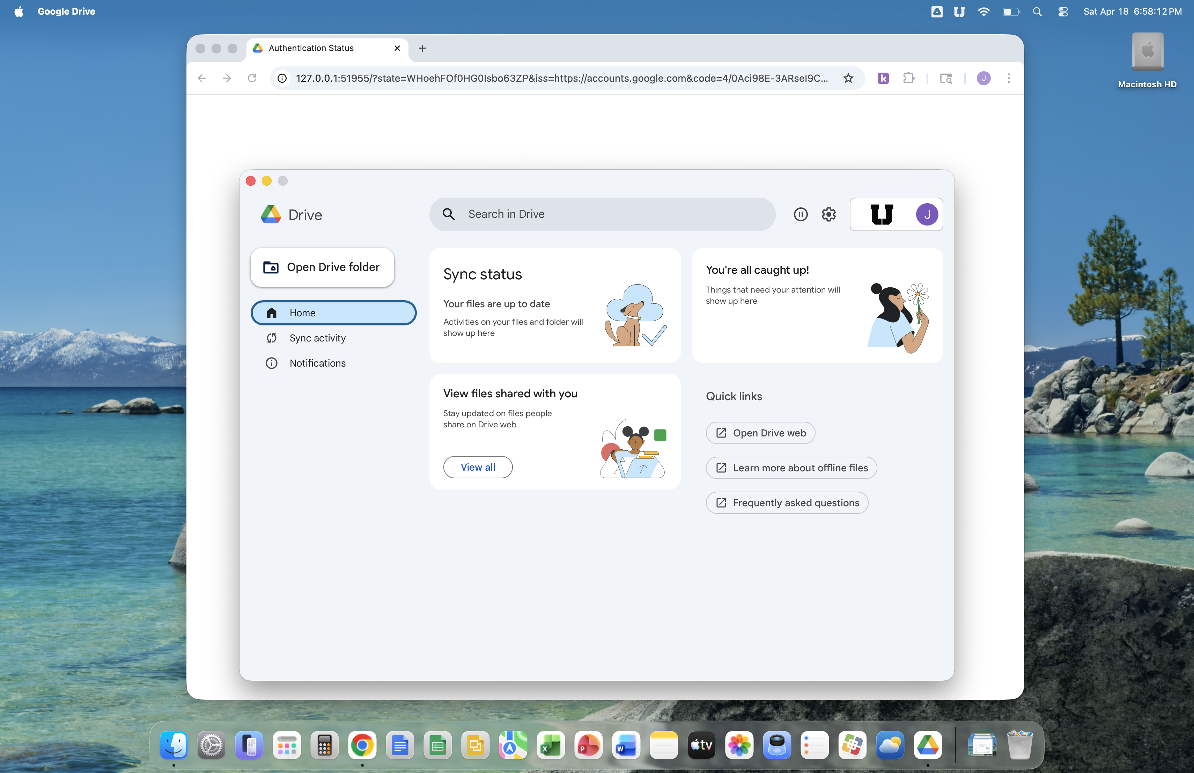Bookmark page with the star icon
1194x773 pixels.
pyautogui.click(x=848, y=78)
